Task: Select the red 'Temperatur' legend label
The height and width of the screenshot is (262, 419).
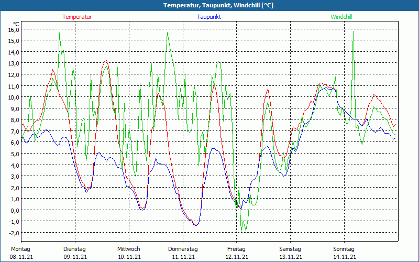Action: pyautogui.click(x=77, y=17)
